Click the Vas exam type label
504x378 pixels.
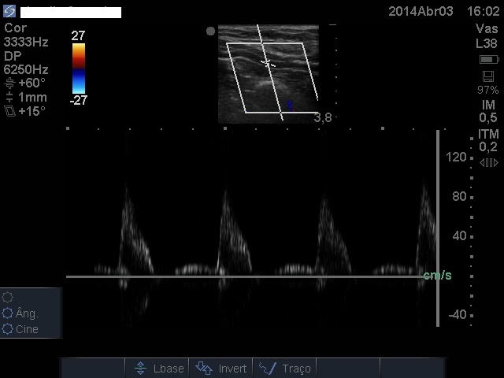(x=487, y=28)
